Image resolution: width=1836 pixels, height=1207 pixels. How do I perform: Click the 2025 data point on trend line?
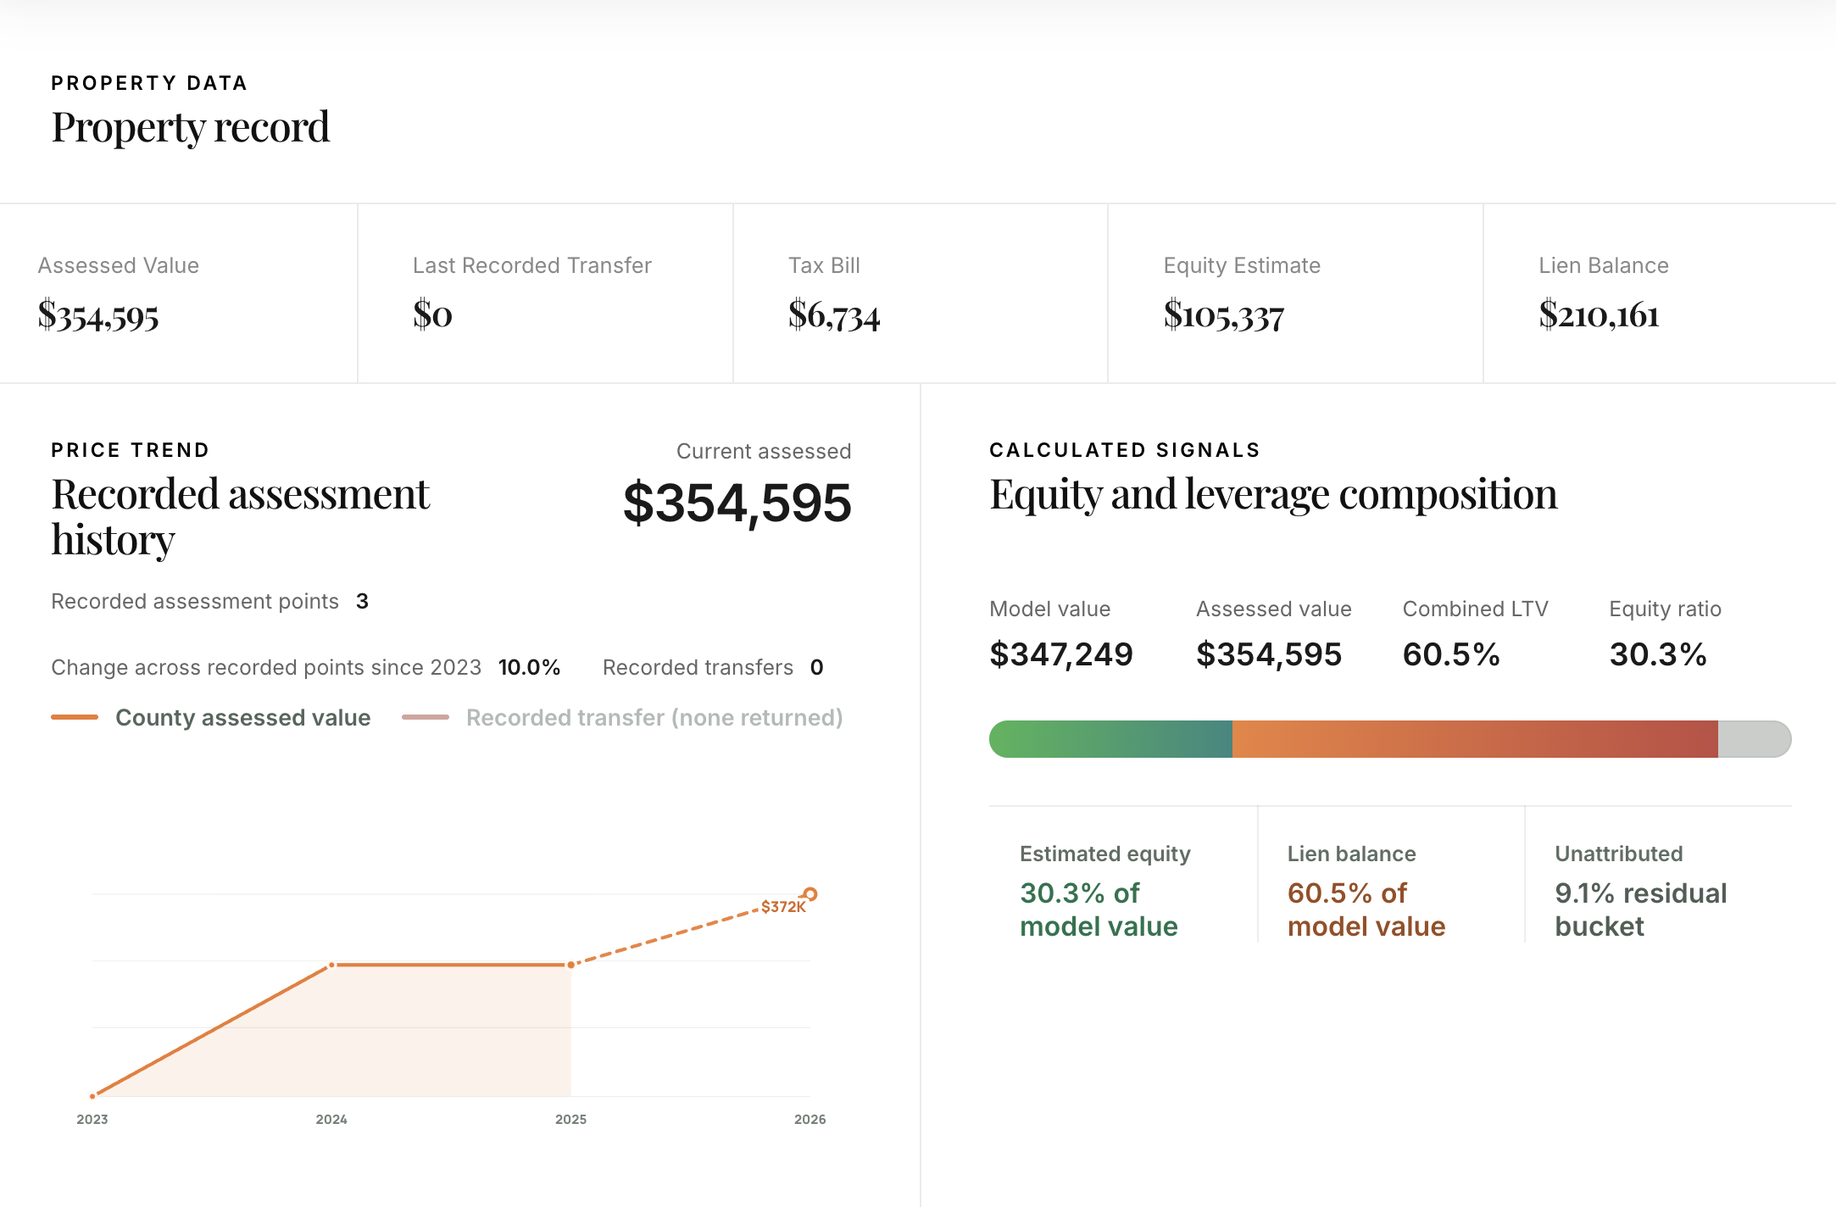pyautogui.click(x=570, y=965)
